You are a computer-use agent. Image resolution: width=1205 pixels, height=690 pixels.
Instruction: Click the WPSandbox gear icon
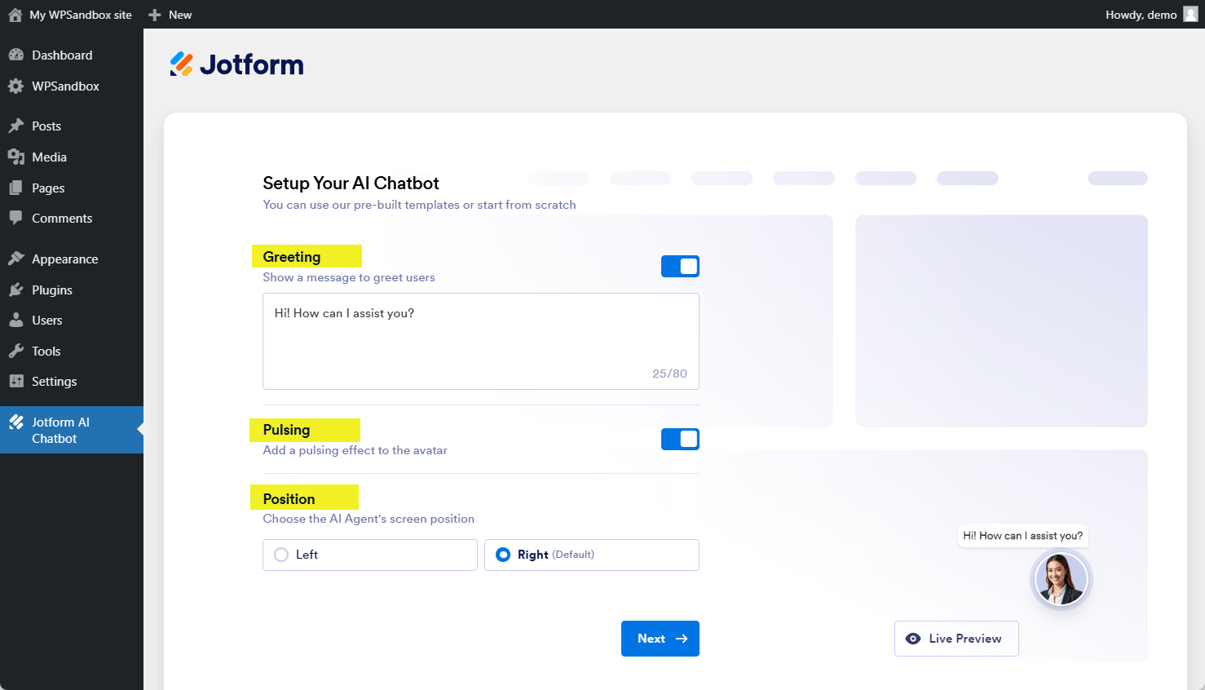pos(18,86)
